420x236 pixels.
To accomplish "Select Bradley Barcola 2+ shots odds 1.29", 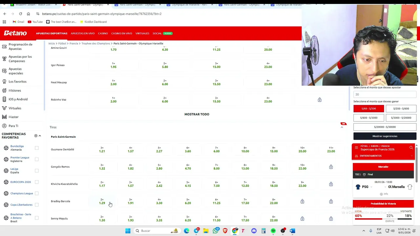I will [102, 201].
